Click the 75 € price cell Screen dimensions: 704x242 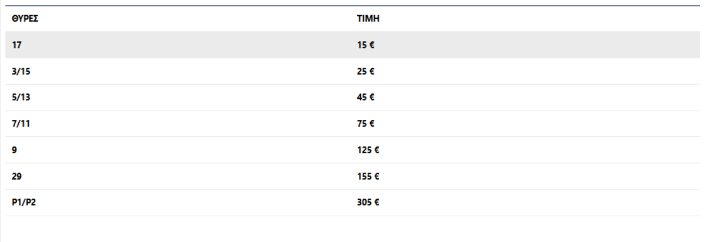[365, 124]
